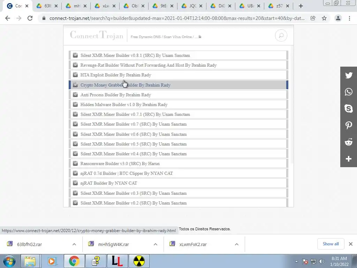Close the downloads bar
357x268 pixels.
click(351, 244)
